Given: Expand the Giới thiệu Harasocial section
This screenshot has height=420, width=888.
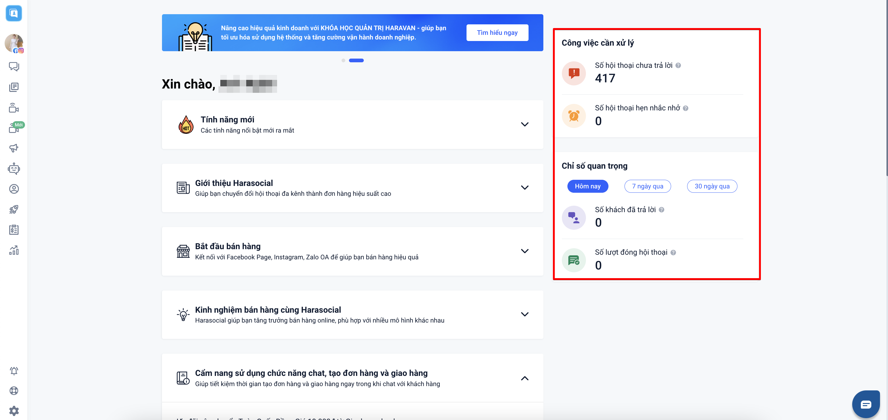Looking at the screenshot, I should coord(524,188).
